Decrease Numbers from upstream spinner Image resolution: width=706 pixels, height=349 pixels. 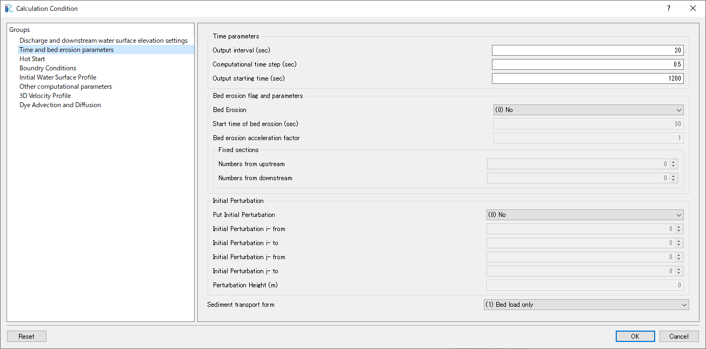pos(674,167)
